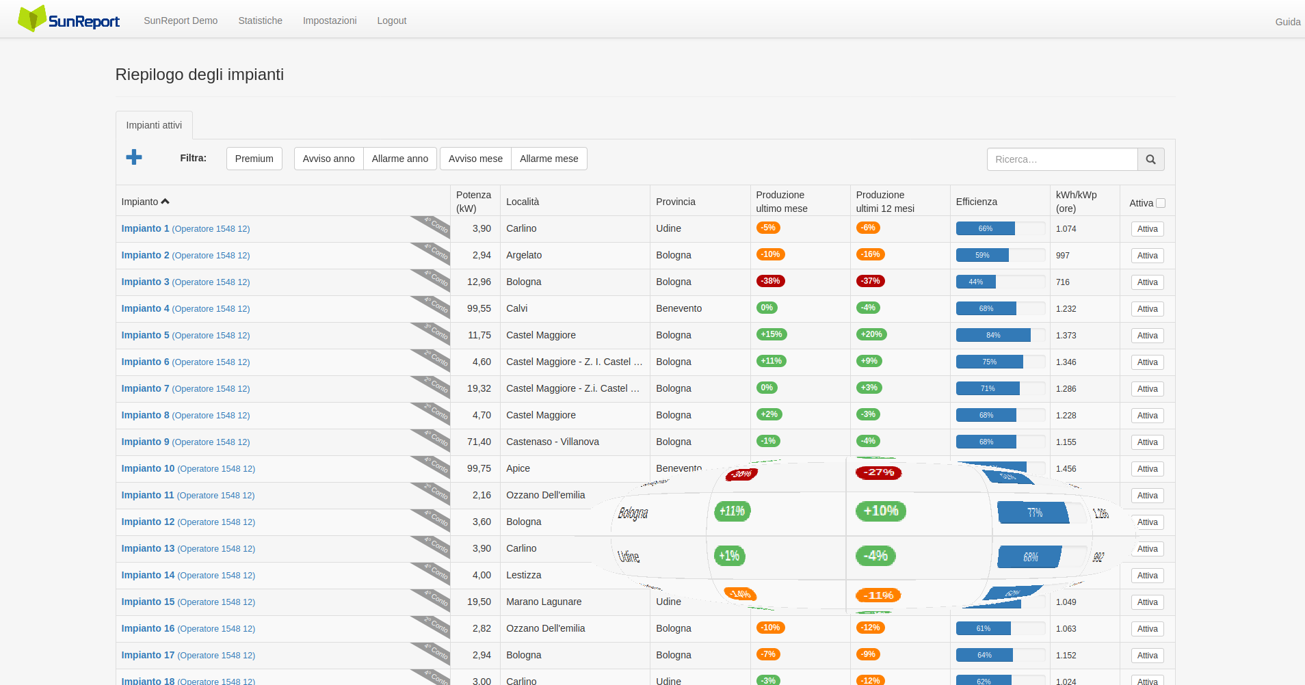Viewport: 1305px width, 685px height.
Task: Filter by Avviso mese
Action: (475, 159)
